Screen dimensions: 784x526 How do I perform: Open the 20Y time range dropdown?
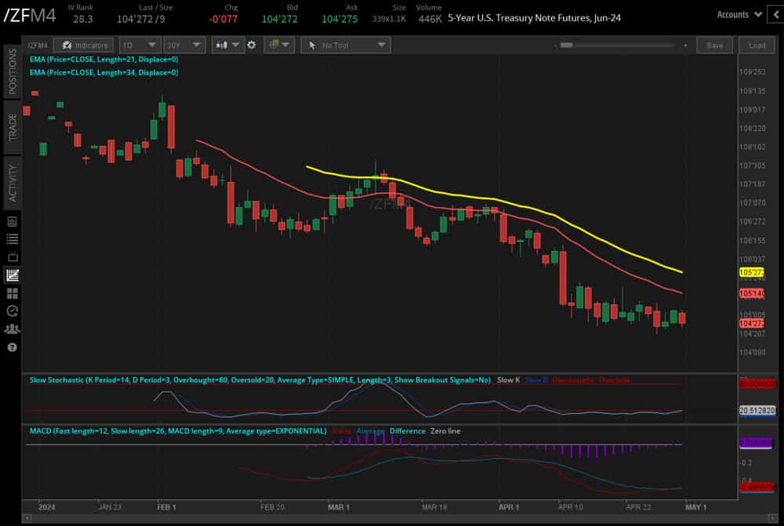pos(184,45)
